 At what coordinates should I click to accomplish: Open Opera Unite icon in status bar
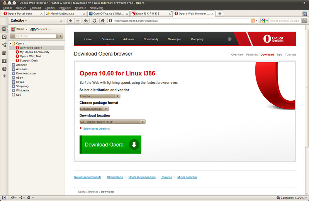(x=22, y=198)
